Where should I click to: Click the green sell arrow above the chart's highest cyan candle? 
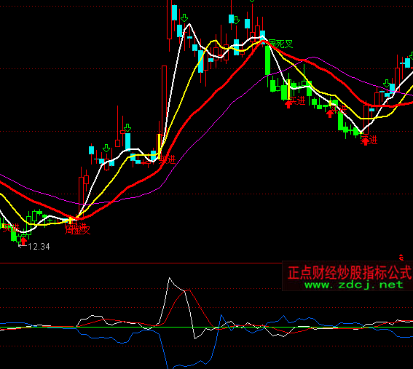pyautogui.click(x=184, y=18)
